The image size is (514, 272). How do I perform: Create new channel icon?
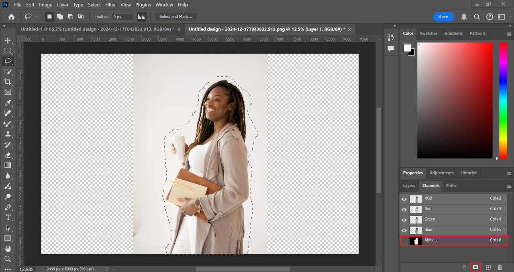[488, 267]
